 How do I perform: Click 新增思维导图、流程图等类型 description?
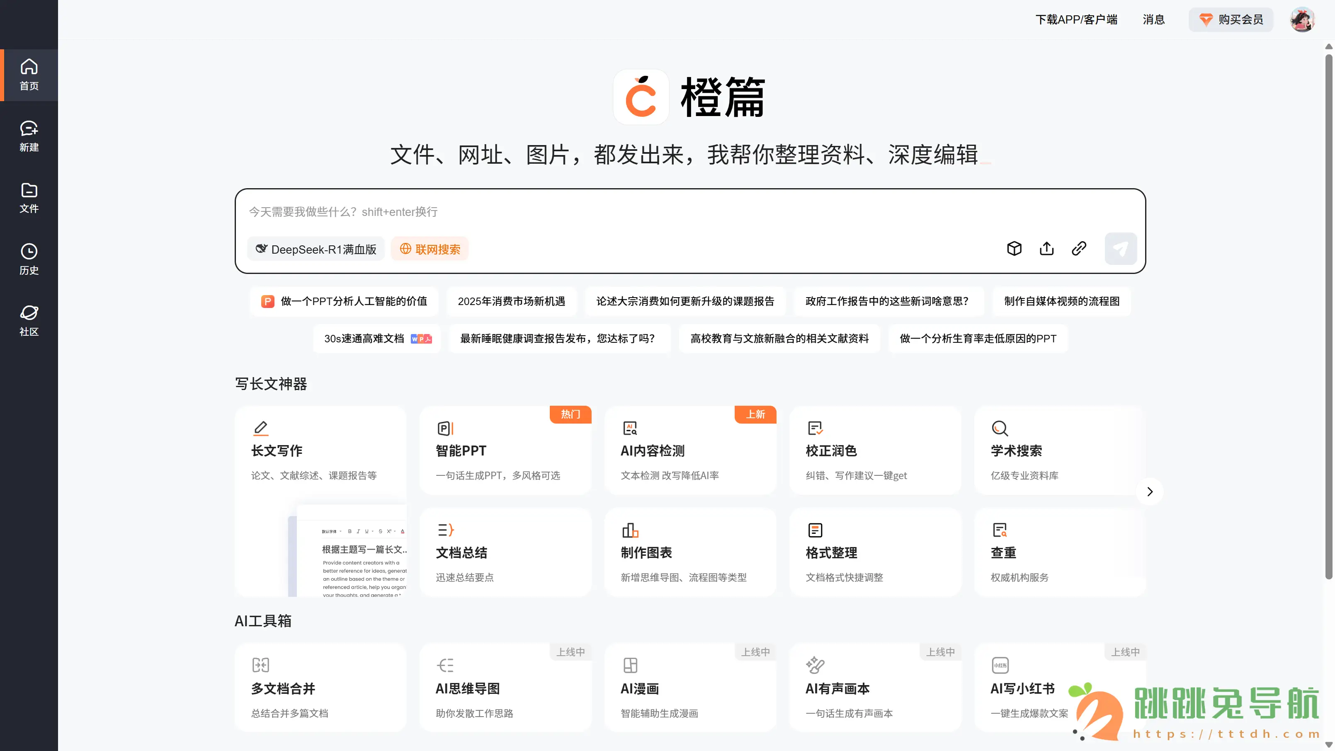pos(684,577)
